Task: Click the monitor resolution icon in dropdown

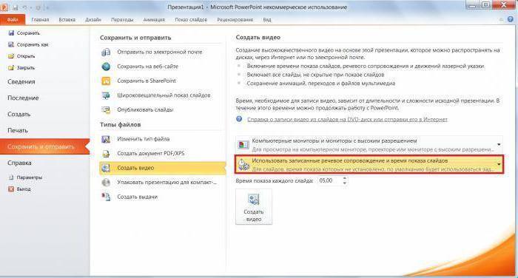Action: tap(243, 145)
